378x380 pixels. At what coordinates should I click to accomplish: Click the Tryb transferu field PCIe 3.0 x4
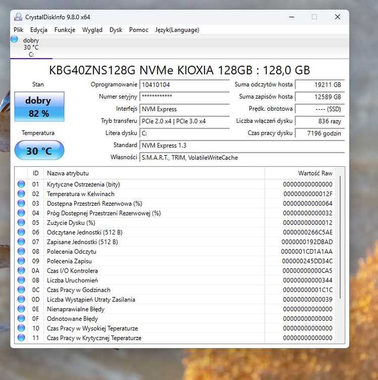(x=184, y=121)
